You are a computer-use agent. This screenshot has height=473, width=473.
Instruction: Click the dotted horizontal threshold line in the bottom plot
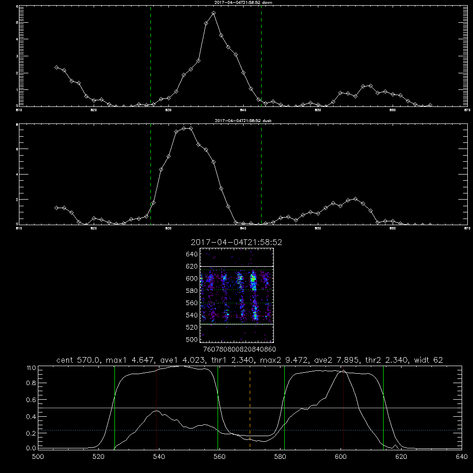coord(250,430)
